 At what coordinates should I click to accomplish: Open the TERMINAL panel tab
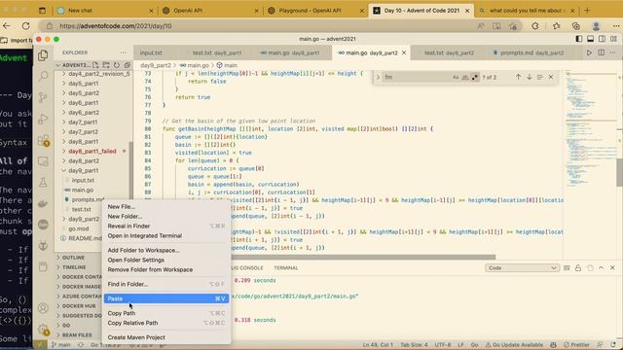pyautogui.click(x=286, y=268)
